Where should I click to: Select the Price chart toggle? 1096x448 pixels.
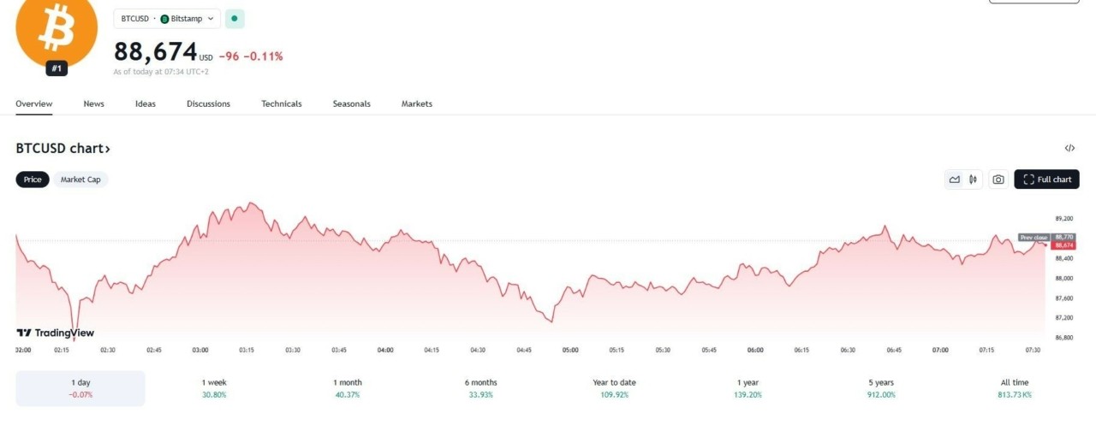[33, 180]
